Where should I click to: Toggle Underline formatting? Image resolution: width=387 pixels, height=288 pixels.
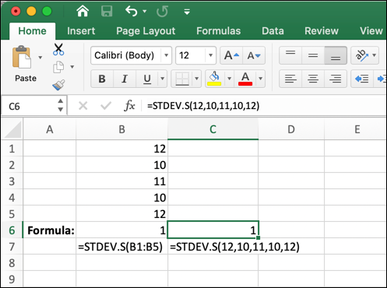[x=147, y=79]
